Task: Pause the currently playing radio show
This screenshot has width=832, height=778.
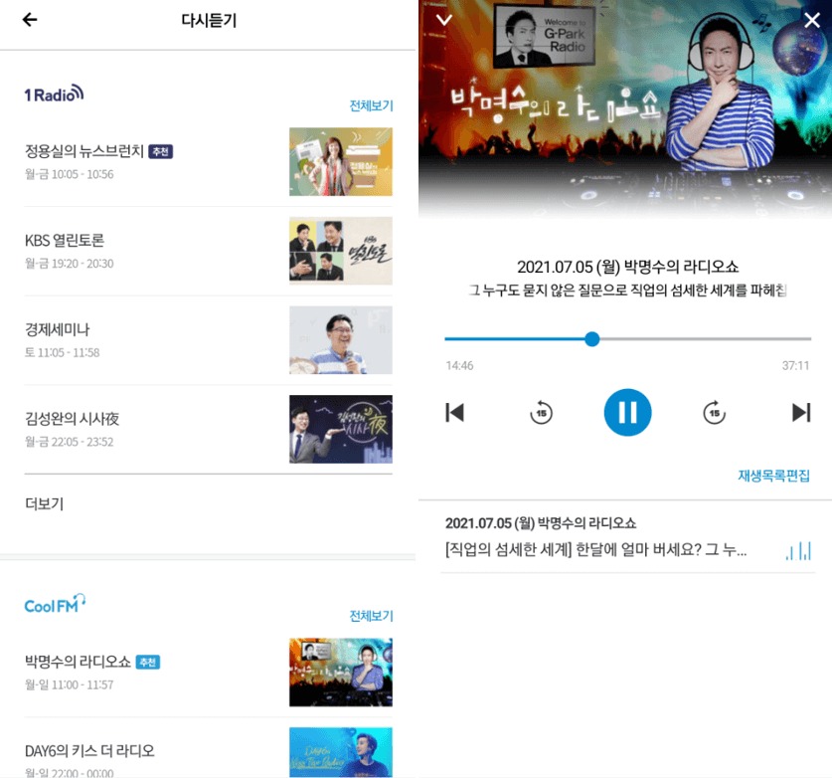Action: click(627, 412)
